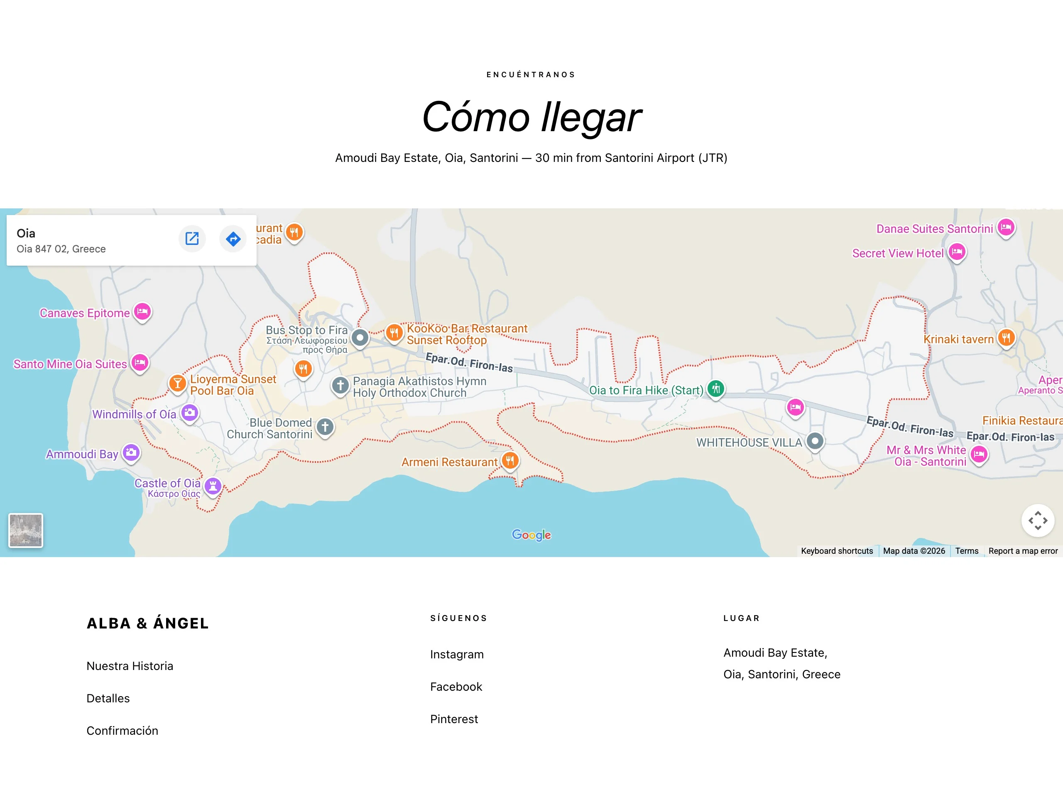Open the Confirmación footer link
Screen dimensions: 1063x797
(122, 730)
